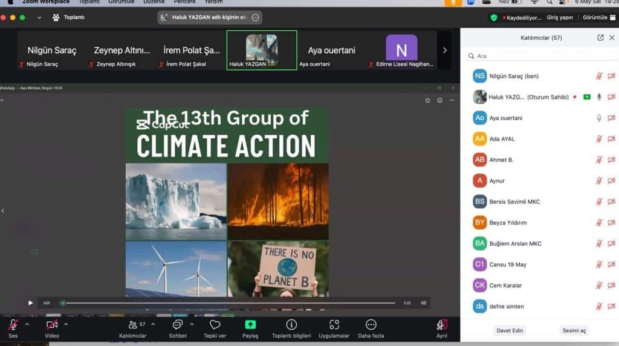Viewport: 619px width, 346px height.
Task: Open the Pencere menu in menu bar
Action: pyautogui.click(x=184, y=2)
